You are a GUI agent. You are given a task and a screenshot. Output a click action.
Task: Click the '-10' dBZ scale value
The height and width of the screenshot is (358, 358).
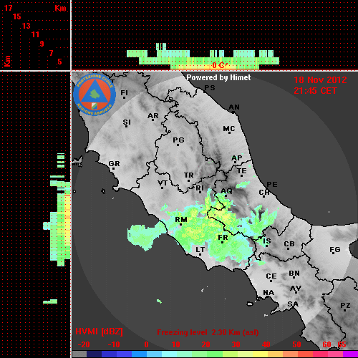pos(114,344)
